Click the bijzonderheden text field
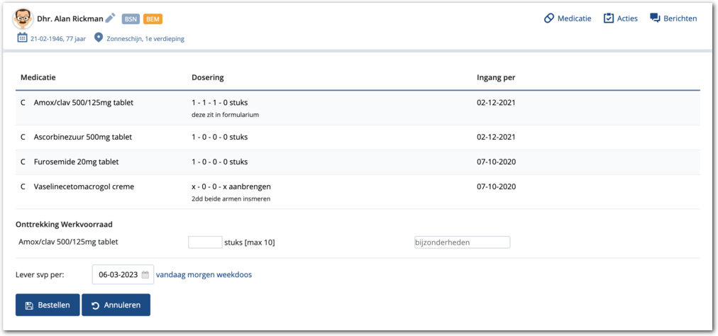Screen dimensions: 718x336 coord(462,242)
